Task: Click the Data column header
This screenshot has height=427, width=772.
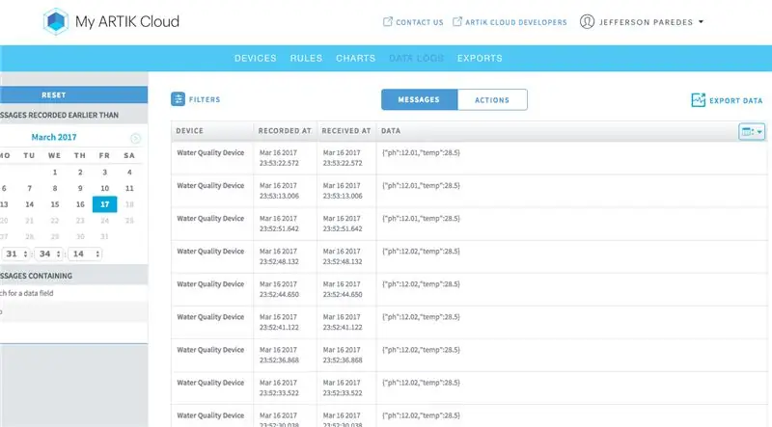Action: (391, 131)
